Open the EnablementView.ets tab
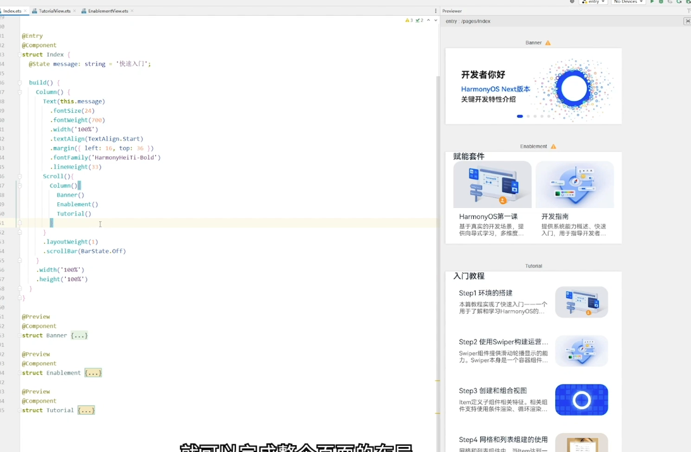This screenshot has height=452, width=691. tap(108, 11)
